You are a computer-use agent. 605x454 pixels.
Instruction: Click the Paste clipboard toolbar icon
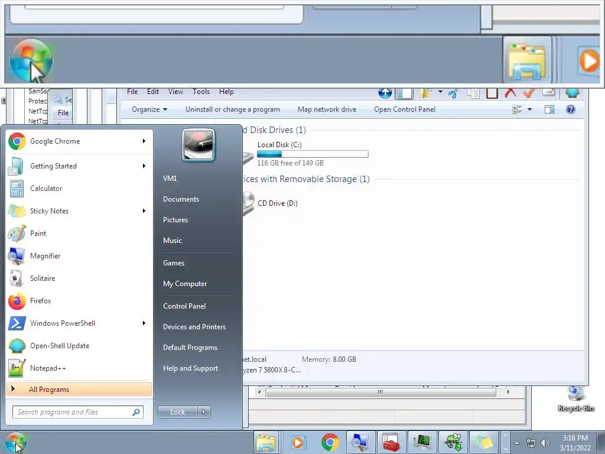(x=492, y=93)
